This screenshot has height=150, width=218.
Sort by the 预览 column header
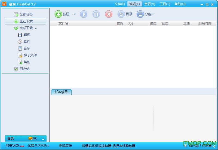(x=120, y=23)
